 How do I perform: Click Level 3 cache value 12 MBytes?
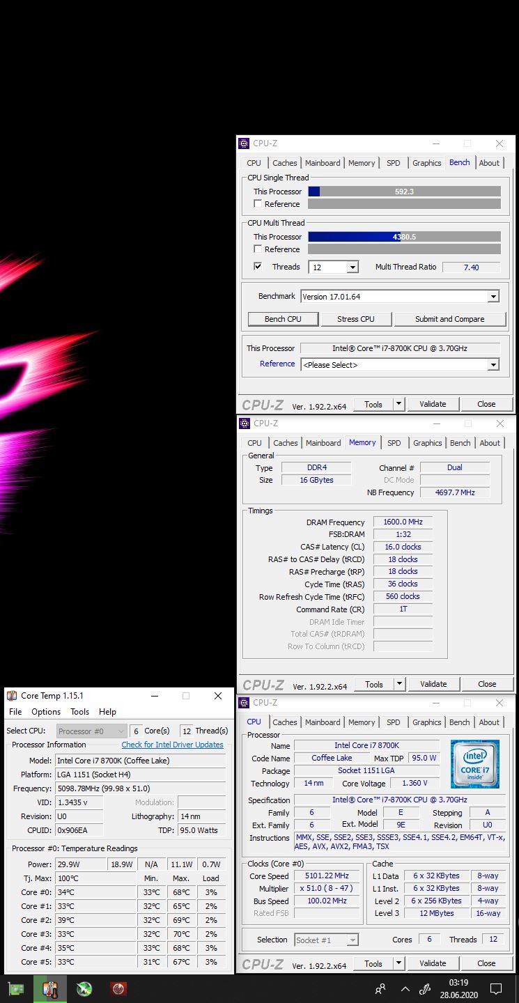pos(437,913)
